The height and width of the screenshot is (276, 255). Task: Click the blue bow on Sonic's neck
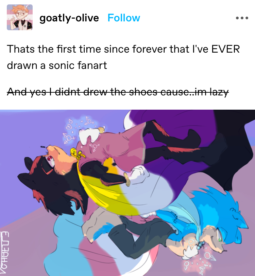pyautogui.click(x=201, y=244)
